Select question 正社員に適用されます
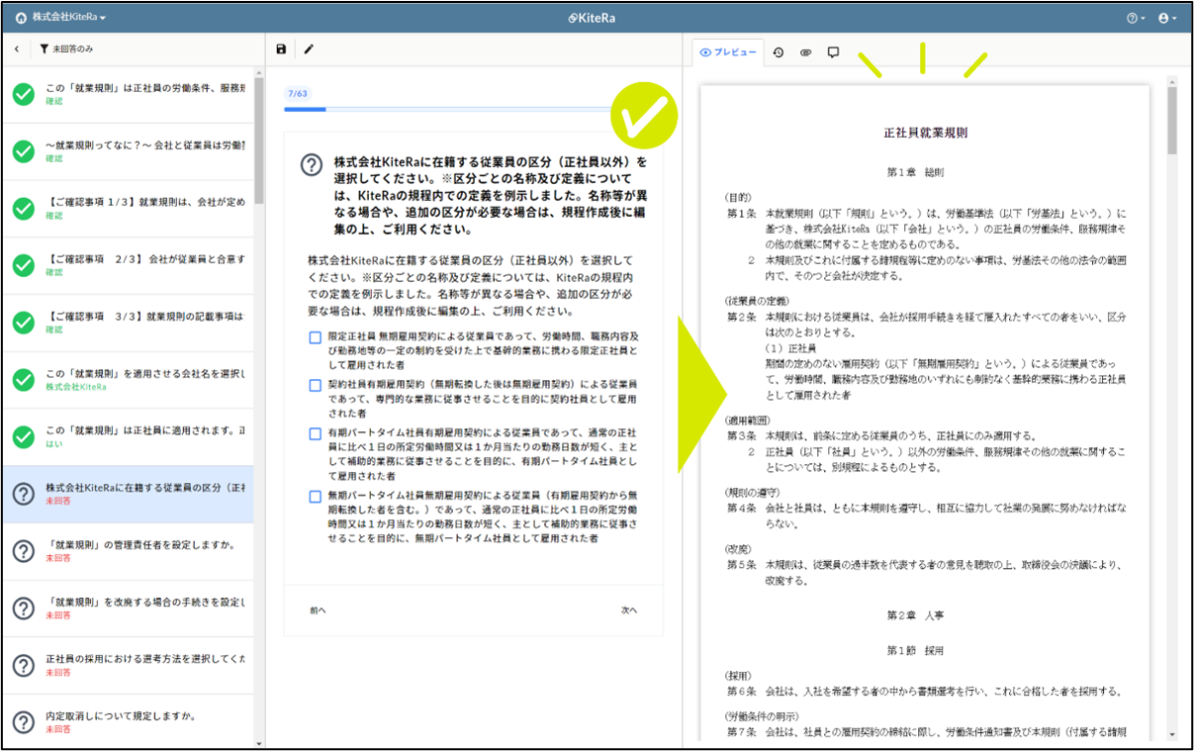 [x=128, y=437]
